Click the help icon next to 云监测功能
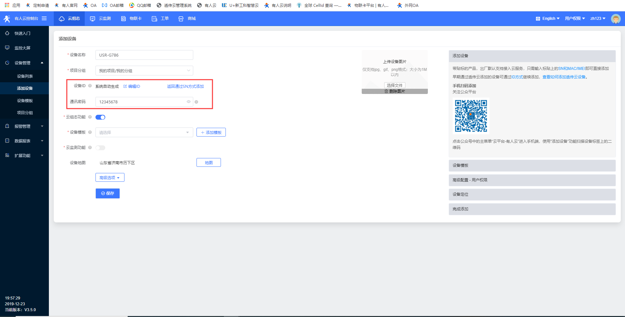 pos(90,148)
